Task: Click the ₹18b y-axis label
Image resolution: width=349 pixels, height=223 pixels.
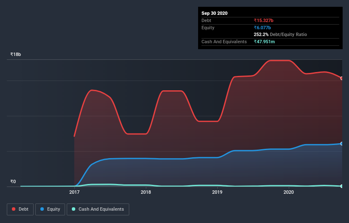Action: [16, 54]
